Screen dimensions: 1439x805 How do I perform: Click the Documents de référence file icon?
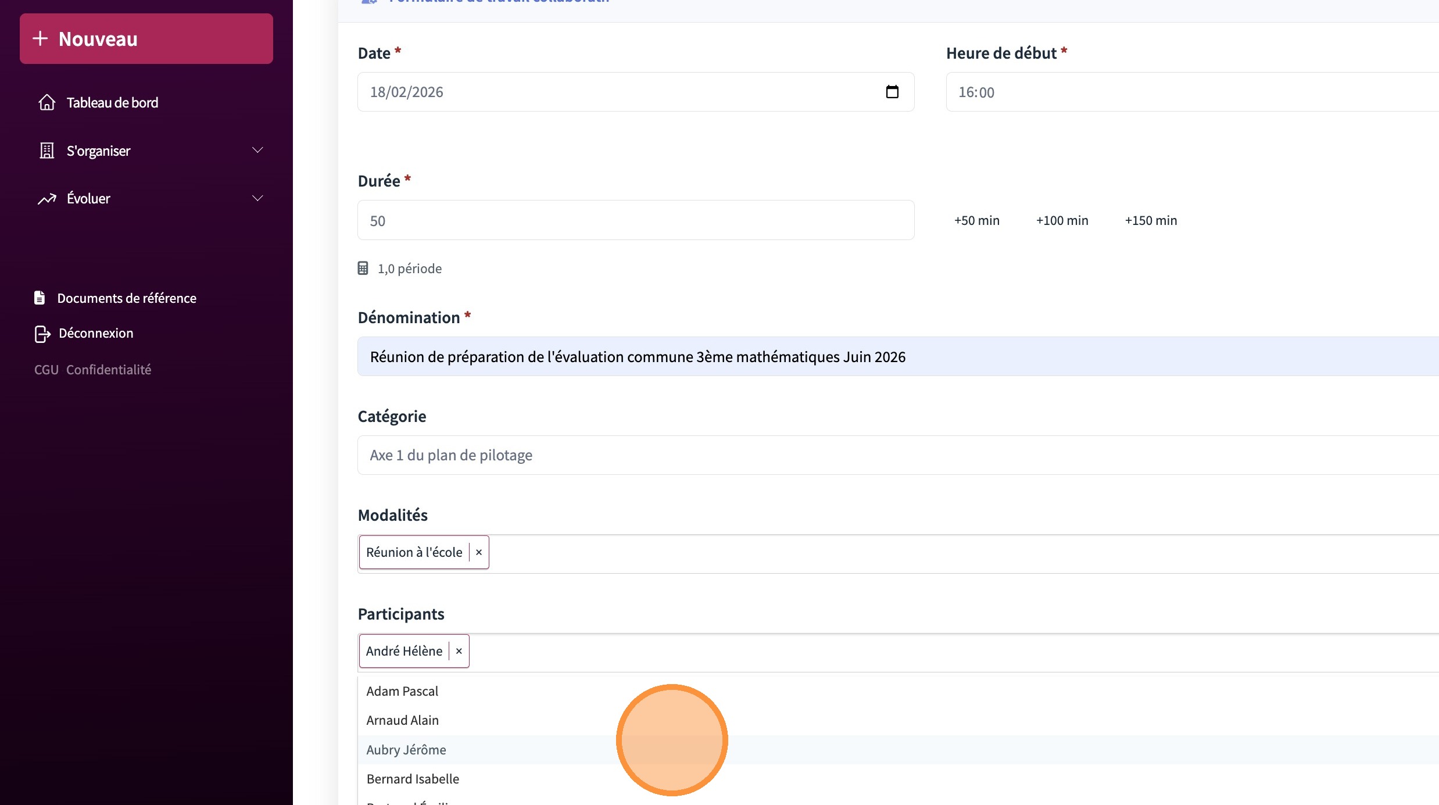pyautogui.click(x=40, y=298)
